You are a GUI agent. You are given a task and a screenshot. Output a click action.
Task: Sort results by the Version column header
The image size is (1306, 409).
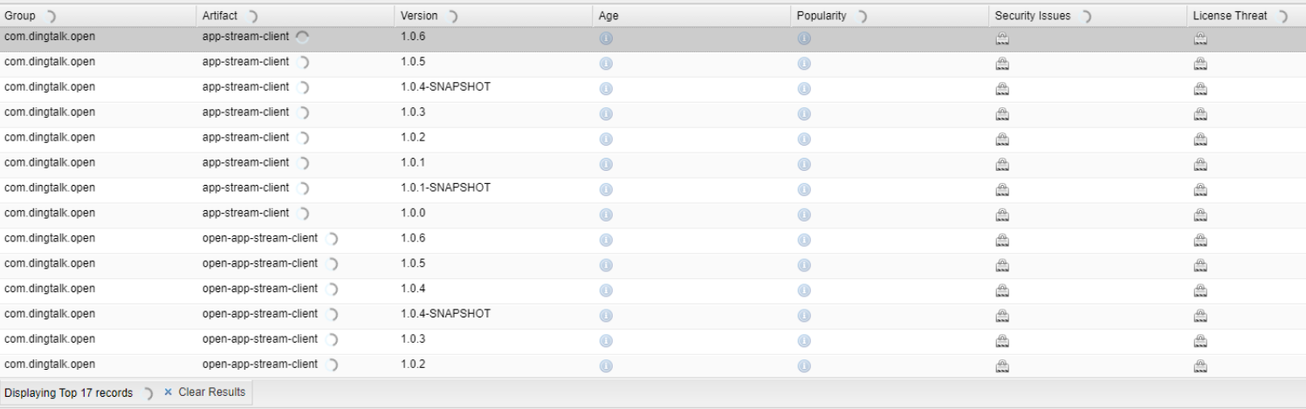[495, 16]
